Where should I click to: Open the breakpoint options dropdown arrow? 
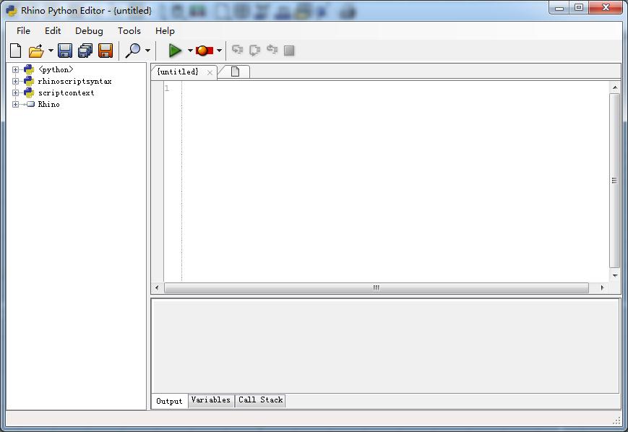[219, 51]
